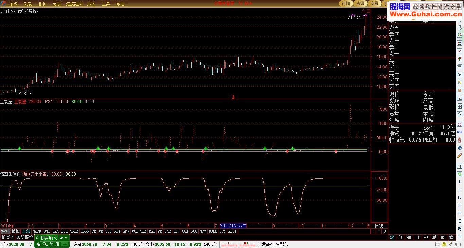Click the orange 自 icon in sidebar
Viewport: 464px width, 248px height.
[x=459, y=90]
